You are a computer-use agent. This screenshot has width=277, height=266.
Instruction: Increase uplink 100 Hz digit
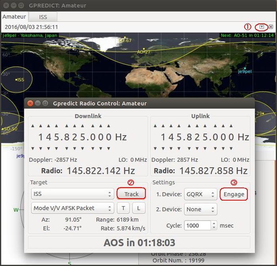(215, 126)
